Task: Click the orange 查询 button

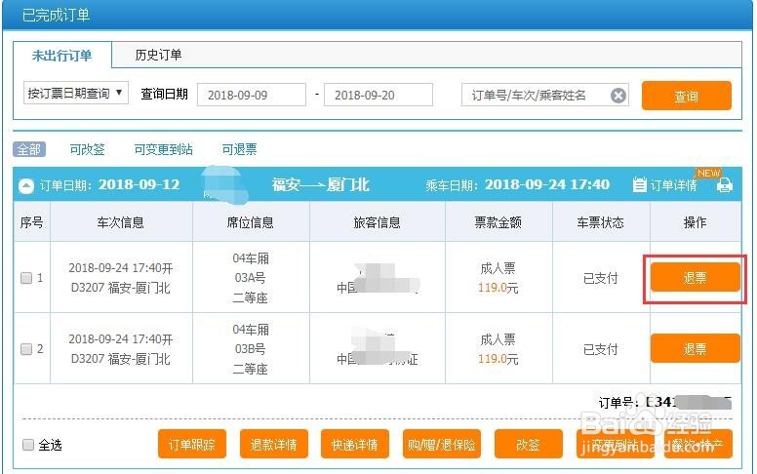Action: click(686, 96)
